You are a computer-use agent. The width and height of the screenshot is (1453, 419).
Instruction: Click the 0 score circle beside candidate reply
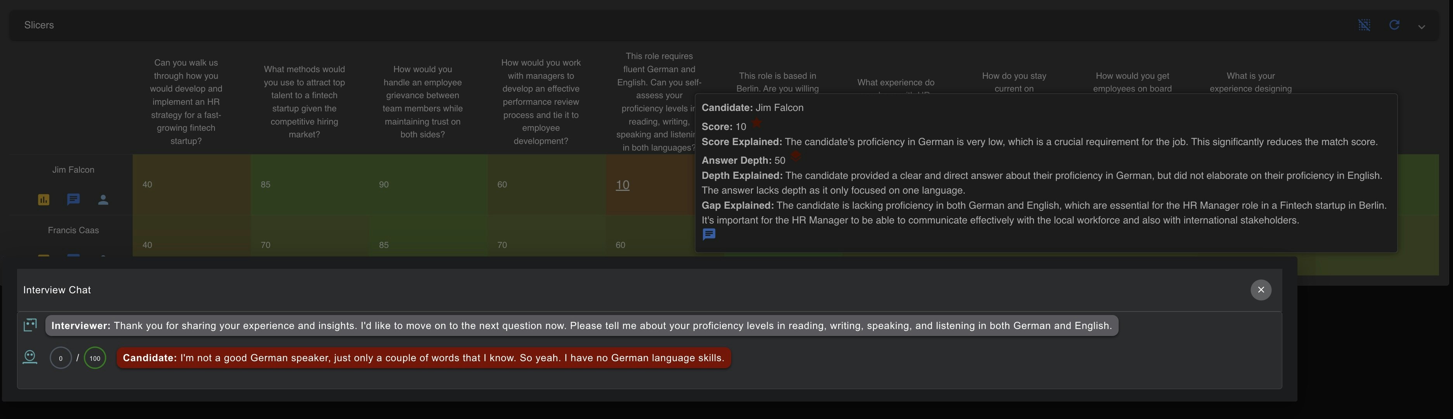pyautogui.click(x=61, y=358)
